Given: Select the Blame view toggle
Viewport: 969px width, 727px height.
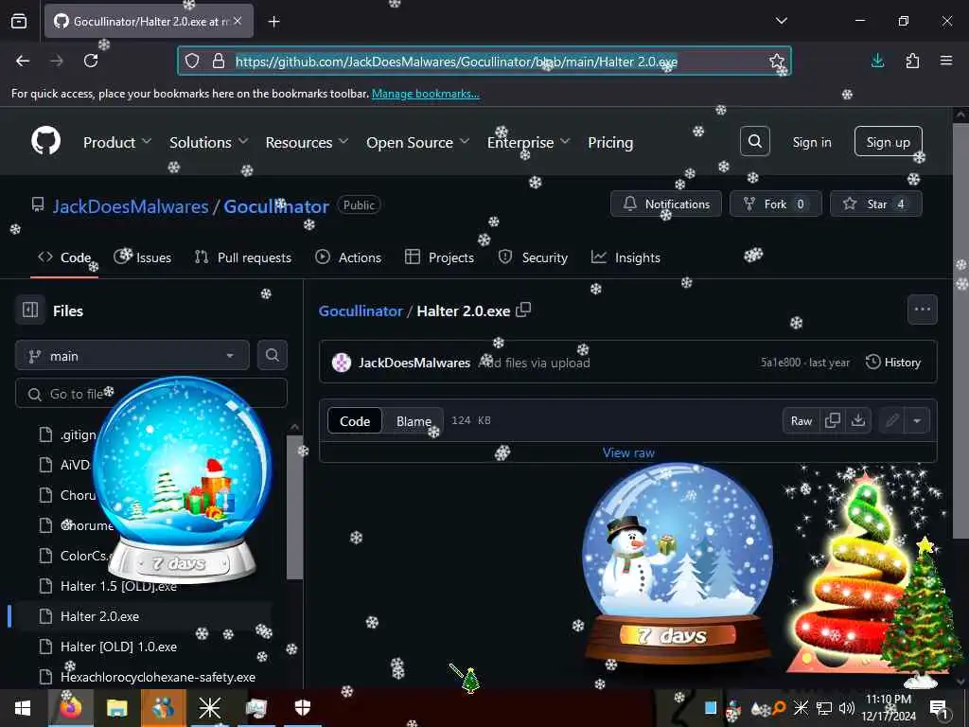Looking at the screenshot, I should [414, 421].
